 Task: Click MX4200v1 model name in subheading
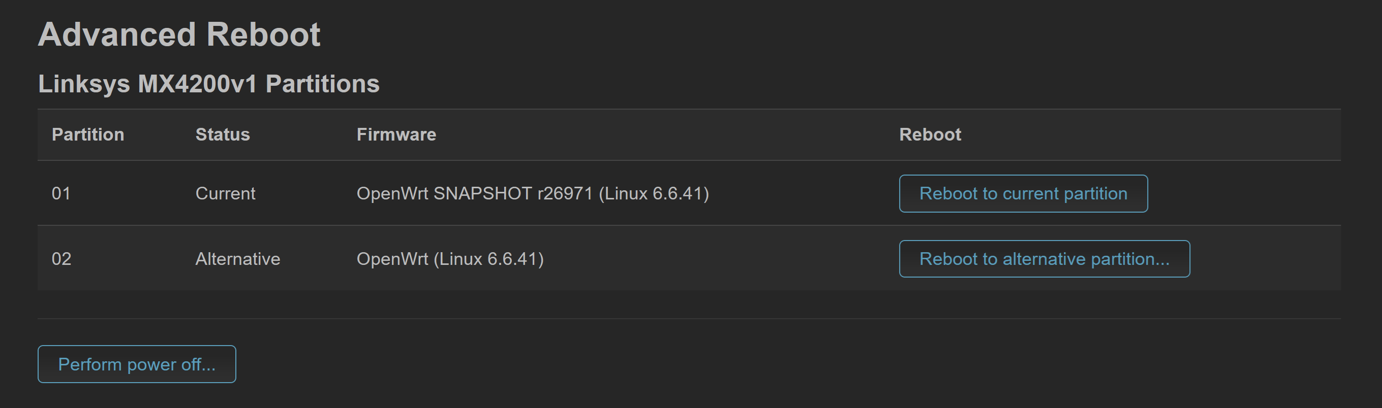197,84
